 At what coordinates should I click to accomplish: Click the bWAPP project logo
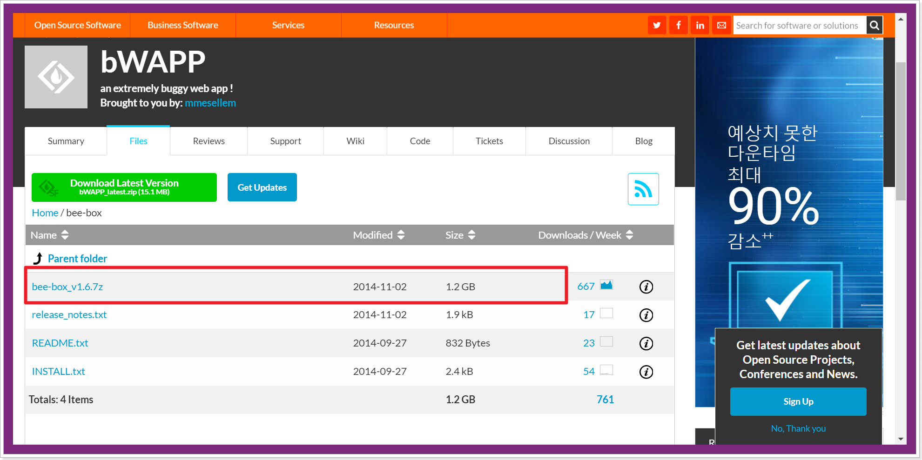coord(56,77)
